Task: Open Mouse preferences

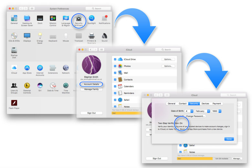Action: pyautogui.click(x=66, y=35)
